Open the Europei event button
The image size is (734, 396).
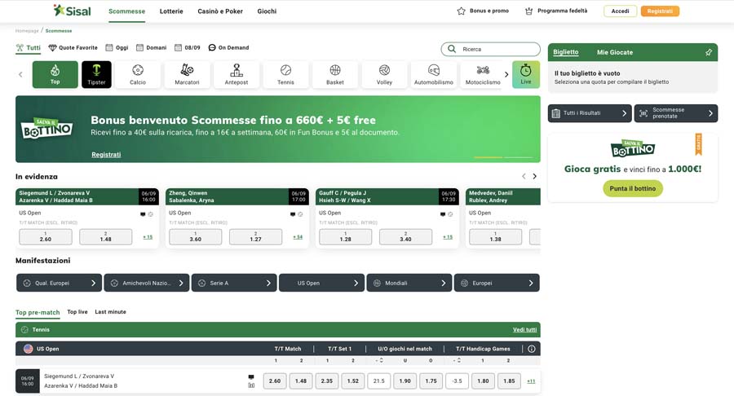pos(497,283)
